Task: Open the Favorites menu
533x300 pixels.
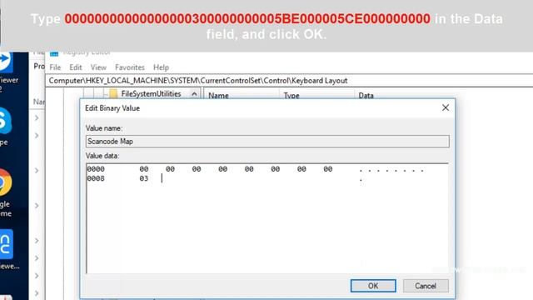Action: (x=130, y=67)
